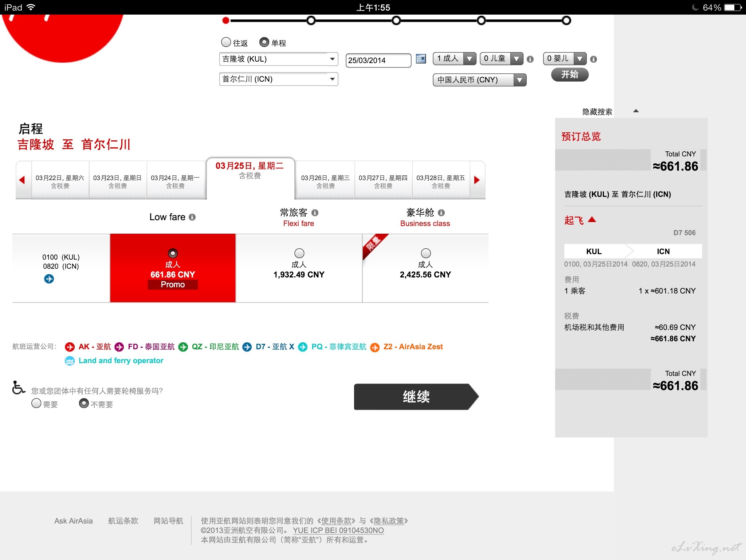Switch to 03月23日 星期日 tab
746x560 pixels.
(x=118, y=181)
